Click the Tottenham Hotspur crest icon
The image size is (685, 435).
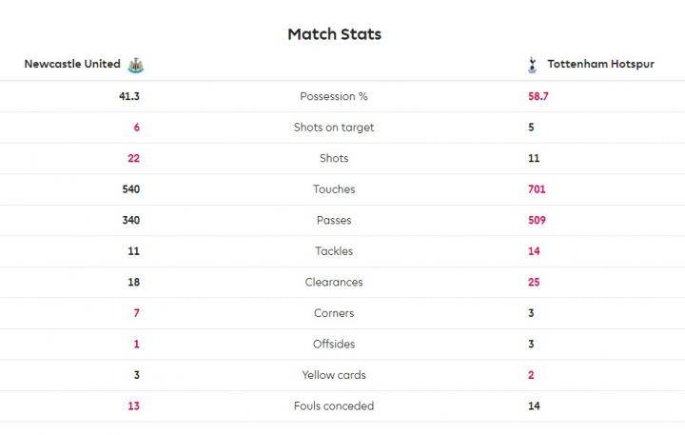(x=532, y=65)
